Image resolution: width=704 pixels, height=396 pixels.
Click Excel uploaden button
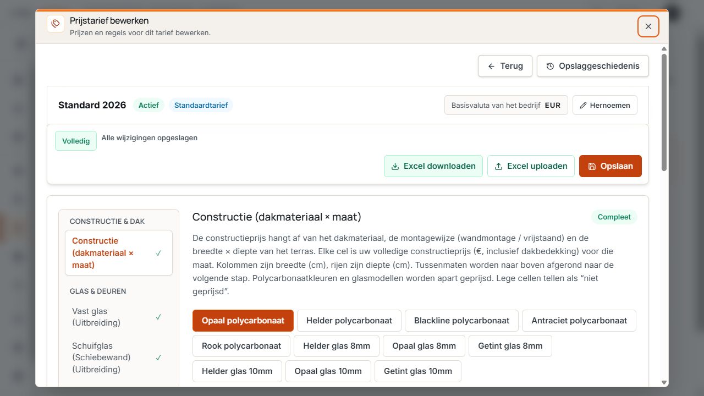[x=531, y=166]
